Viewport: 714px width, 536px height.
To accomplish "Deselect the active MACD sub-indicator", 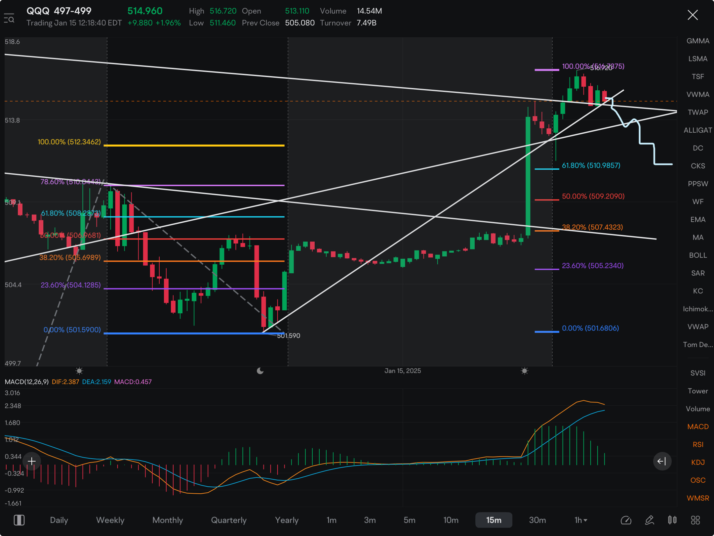I will (x=698, y=427).
